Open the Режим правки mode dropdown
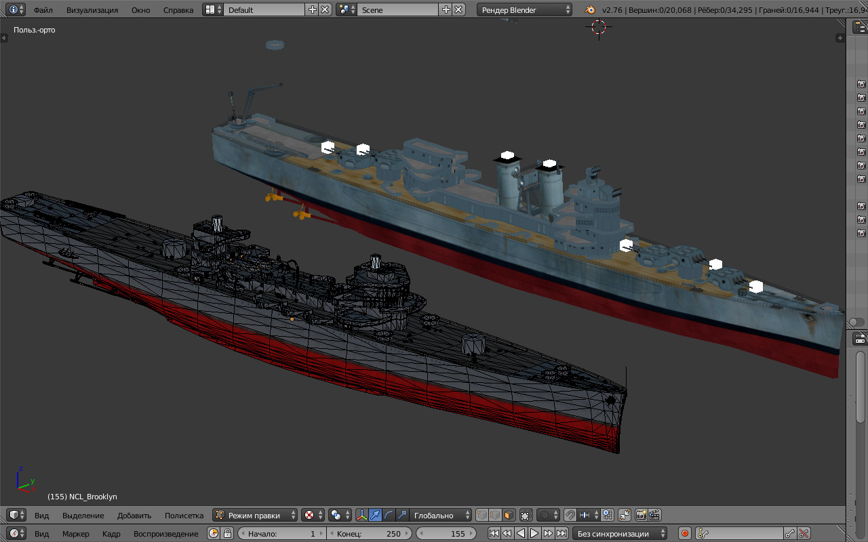The image size is (868, 542). pos(256,516)
